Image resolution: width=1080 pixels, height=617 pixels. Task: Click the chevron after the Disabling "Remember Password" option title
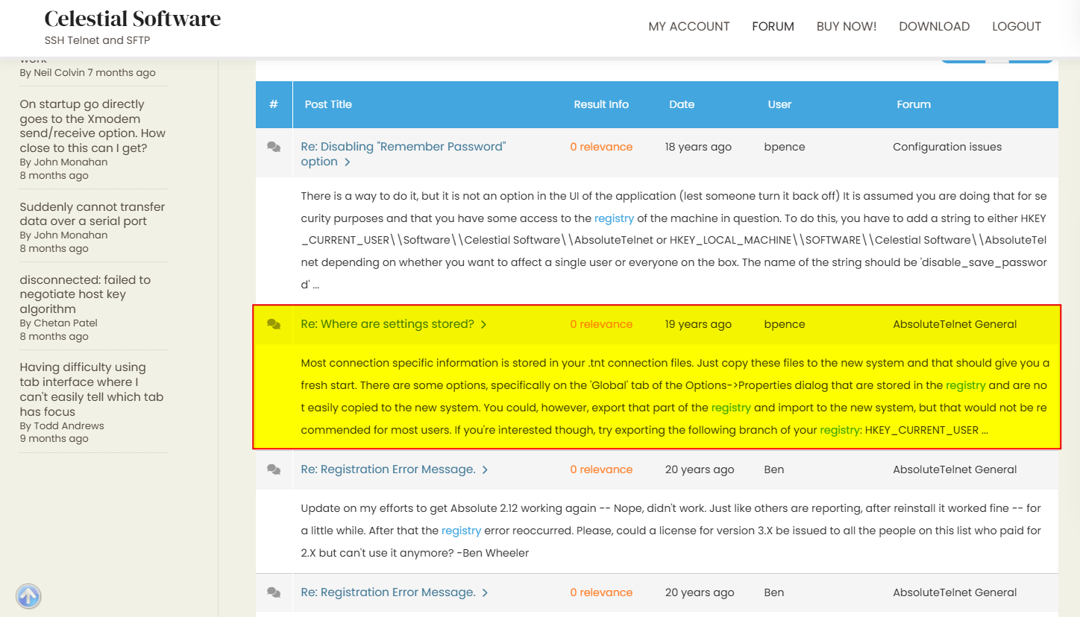point(348,162)
